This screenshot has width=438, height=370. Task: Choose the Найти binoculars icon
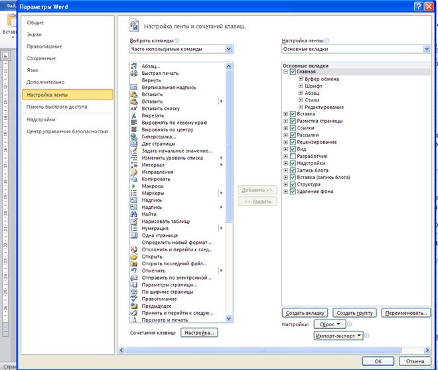(x=134, y=214)
